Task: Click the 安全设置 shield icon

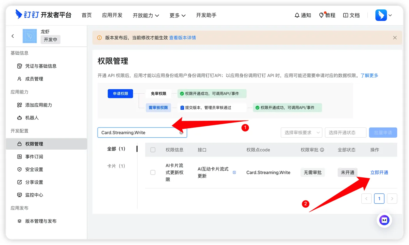Action: 20,169
